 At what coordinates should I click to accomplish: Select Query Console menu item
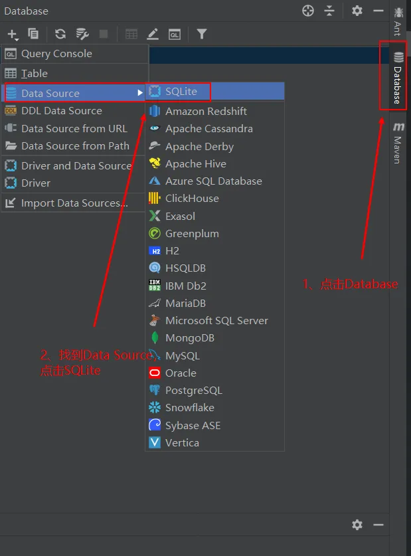(x=56, y=54)
